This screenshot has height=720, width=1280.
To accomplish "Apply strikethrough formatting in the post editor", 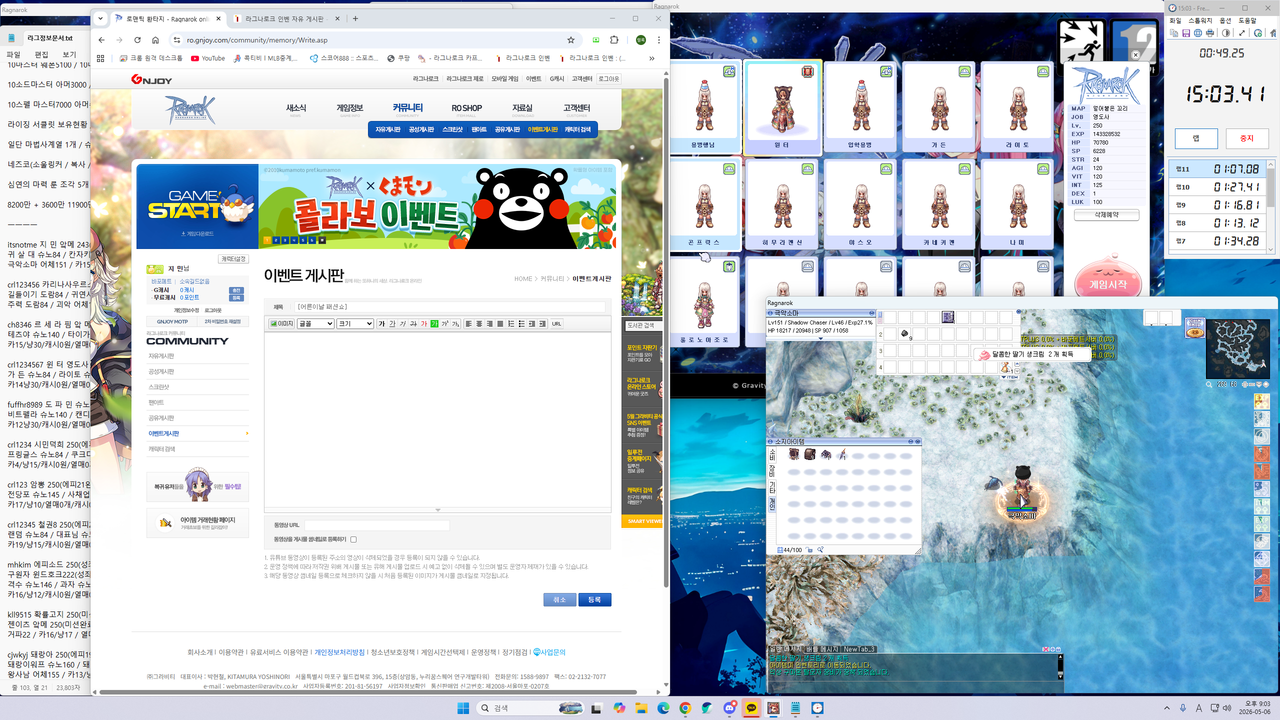I will pyautogui.click(x=413, y=324).
